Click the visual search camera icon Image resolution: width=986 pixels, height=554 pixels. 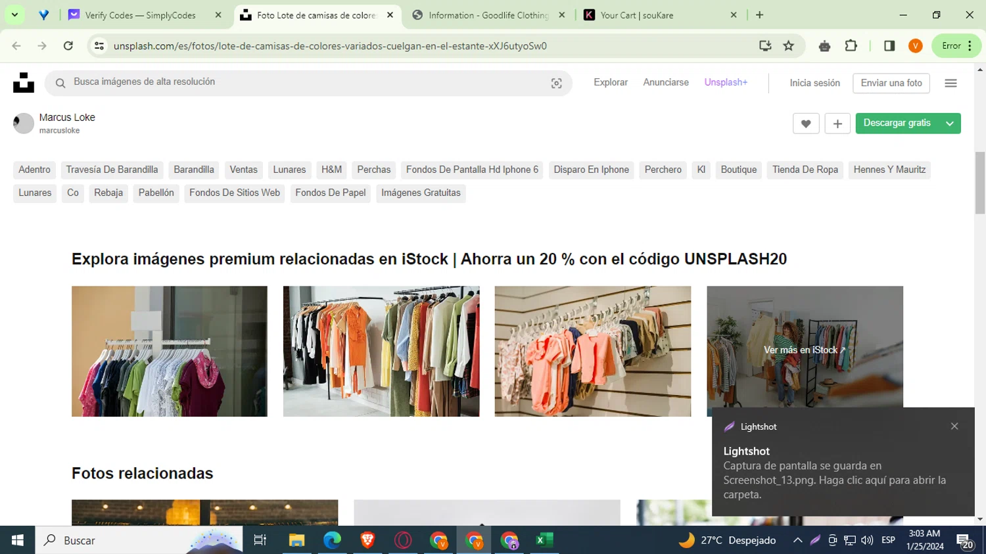coord(556,83)
